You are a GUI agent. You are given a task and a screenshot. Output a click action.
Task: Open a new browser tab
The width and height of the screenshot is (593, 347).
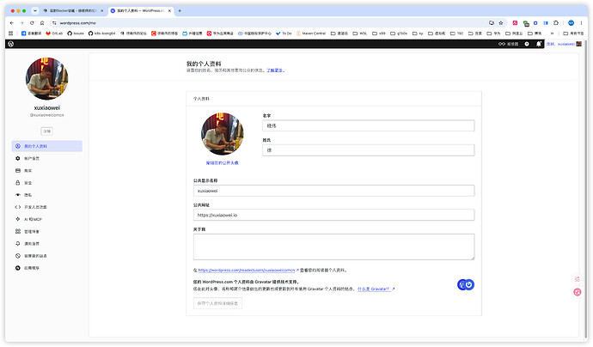pyautogui.click(x=180, y=10)
